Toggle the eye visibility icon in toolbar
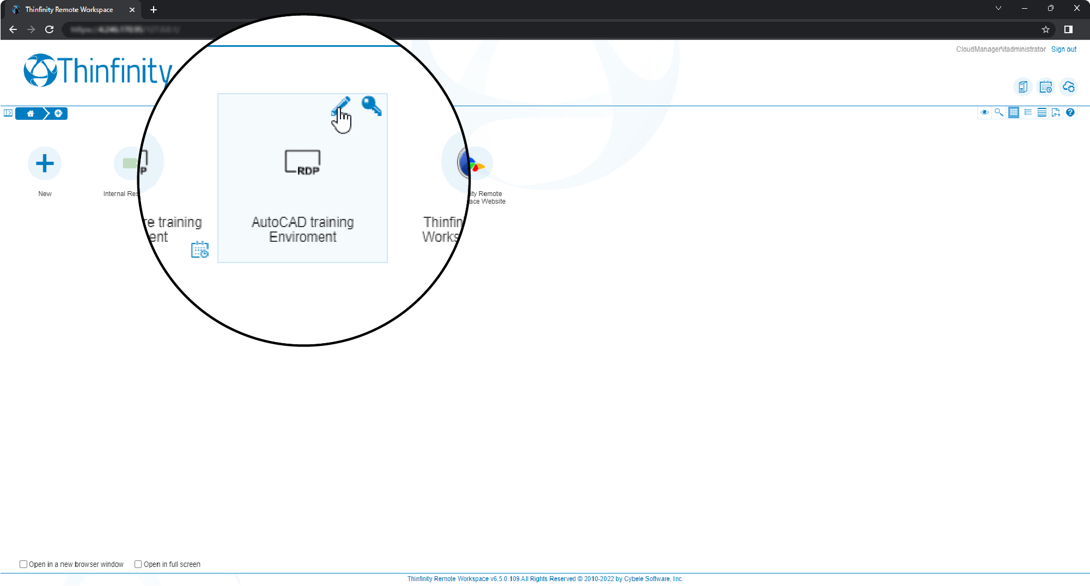This screenshot has height=586, width=1090. 984,112
